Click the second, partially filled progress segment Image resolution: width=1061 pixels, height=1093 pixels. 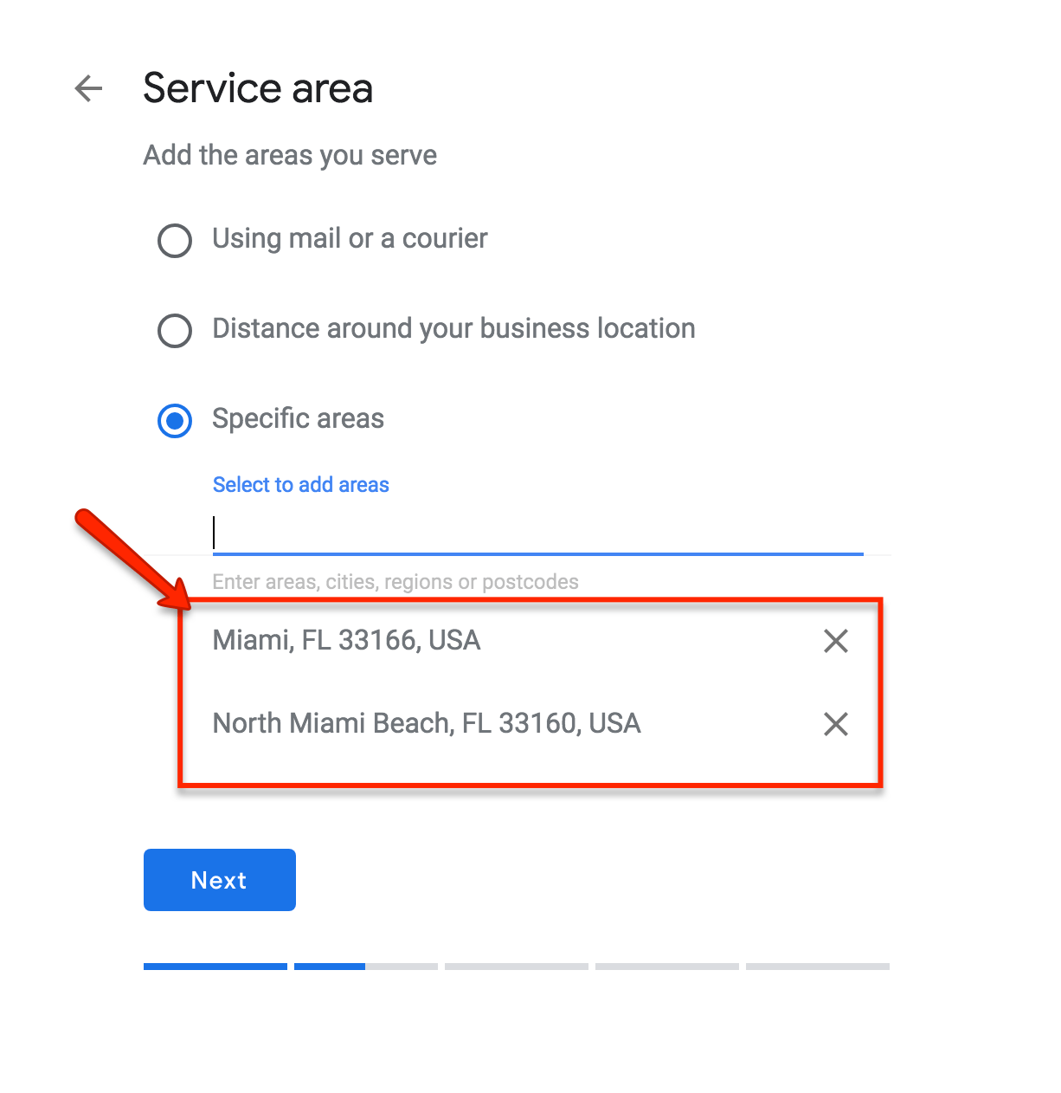366,967
